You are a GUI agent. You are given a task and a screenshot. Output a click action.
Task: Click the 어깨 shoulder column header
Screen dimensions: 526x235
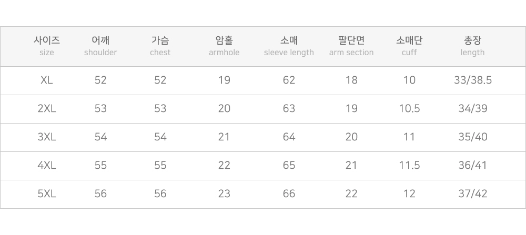(x=100, y=46)
